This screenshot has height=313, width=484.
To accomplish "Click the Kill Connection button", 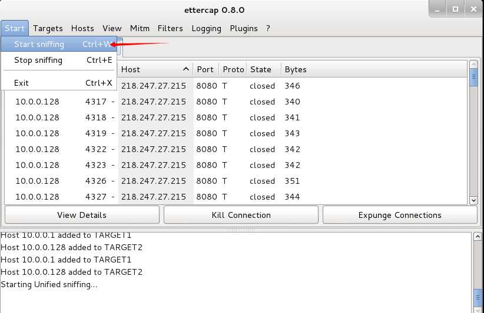I will tap(241, 215).
